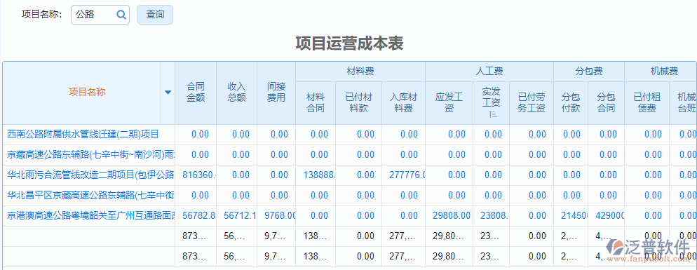Select the 已付劳务工资 column header
697x270 pixels.
(x=532, y=103)
